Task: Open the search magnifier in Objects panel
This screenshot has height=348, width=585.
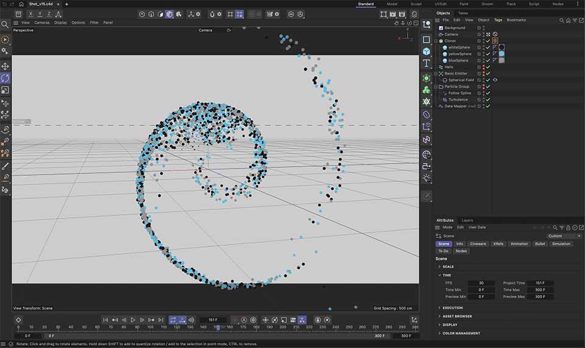Action: click(561, 20)
